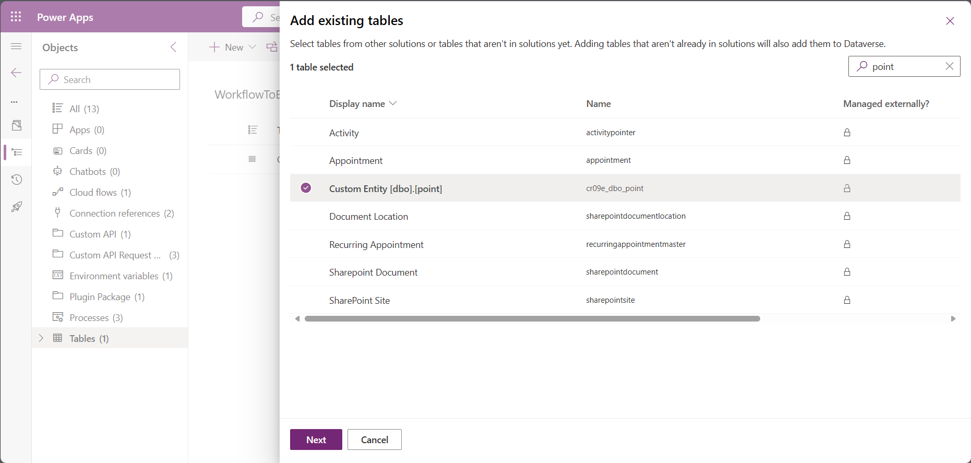Sort by Display name column header
971x463 pixels.
pos(363,104)
